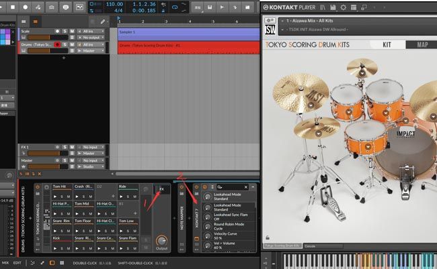Expand the Aizawa Mix All Kits preset menu
This screenshot has height=269, width=437.
[x=282, y=21]
